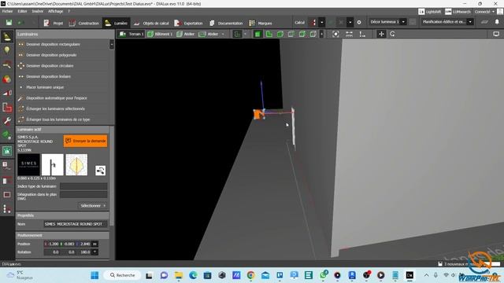Image resolution: width=504 pixels, height=283 pixels.
Task: Open the polar light distribution diagram thumbnail
Action: (x=76, y=164)
